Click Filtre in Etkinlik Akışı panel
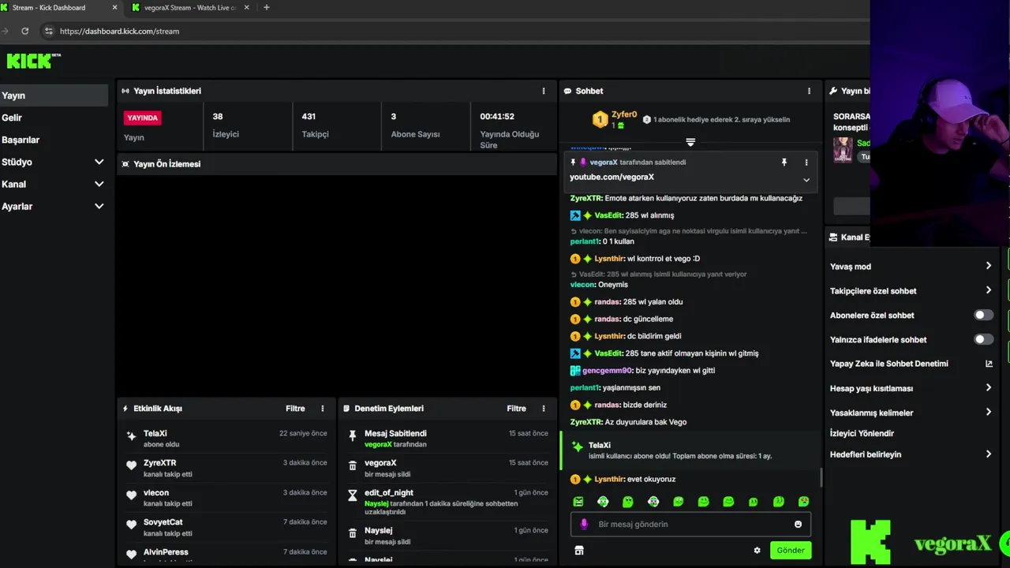 pos(295,409)
